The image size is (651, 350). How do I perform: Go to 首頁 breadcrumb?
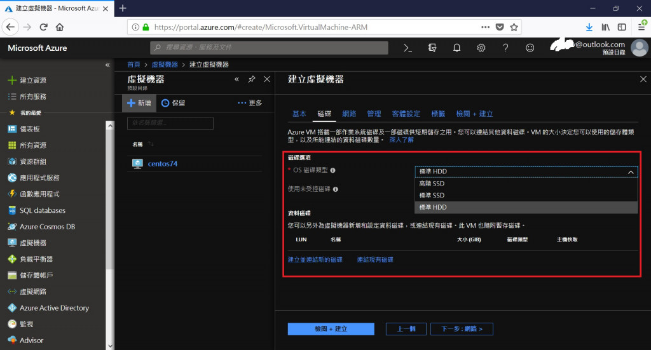[134, 65]
